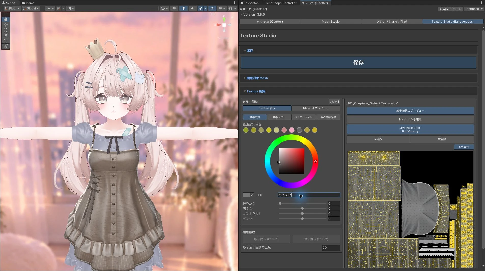Screen dimensions: 485x271
Task: Click the HEX color input field
Action: click(309, 195)
